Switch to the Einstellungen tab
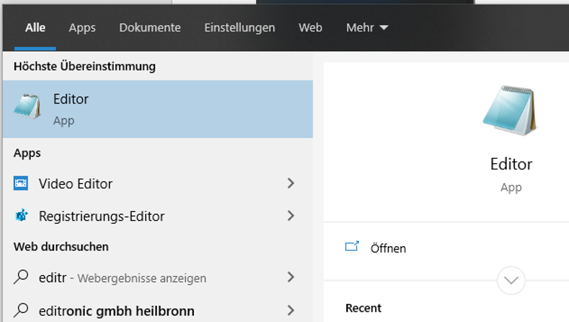Image resolution: width=569 pixels, height=322 pixels. tap(240, 28)
